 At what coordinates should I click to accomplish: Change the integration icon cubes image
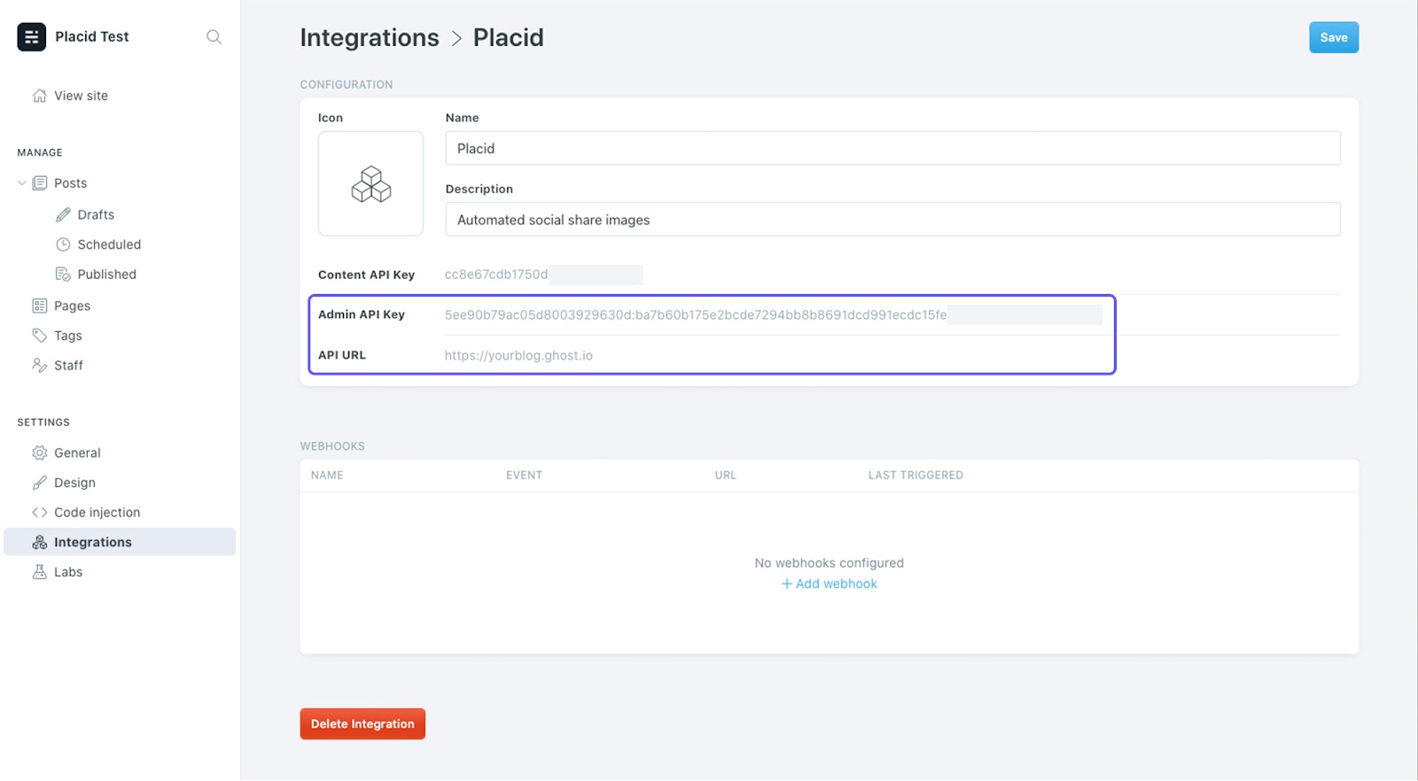(x=370, y=183)
